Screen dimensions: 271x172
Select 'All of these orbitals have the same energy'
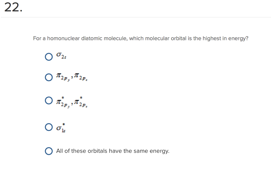49,151
